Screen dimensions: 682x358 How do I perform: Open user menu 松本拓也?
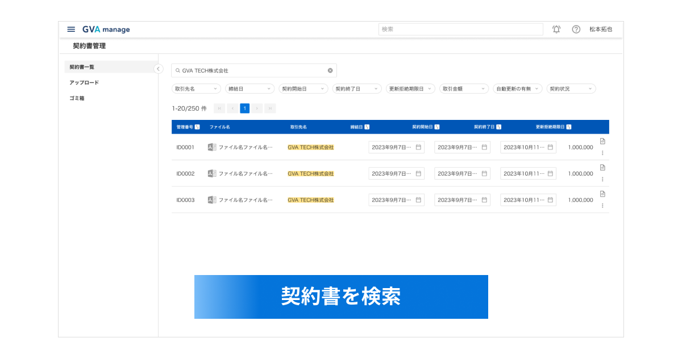pyautogui.click(x=601, y=30)
